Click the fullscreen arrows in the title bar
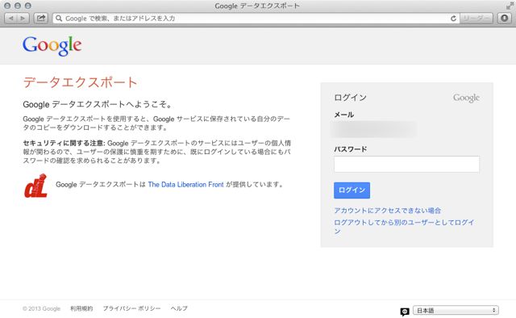 point(510,6)
